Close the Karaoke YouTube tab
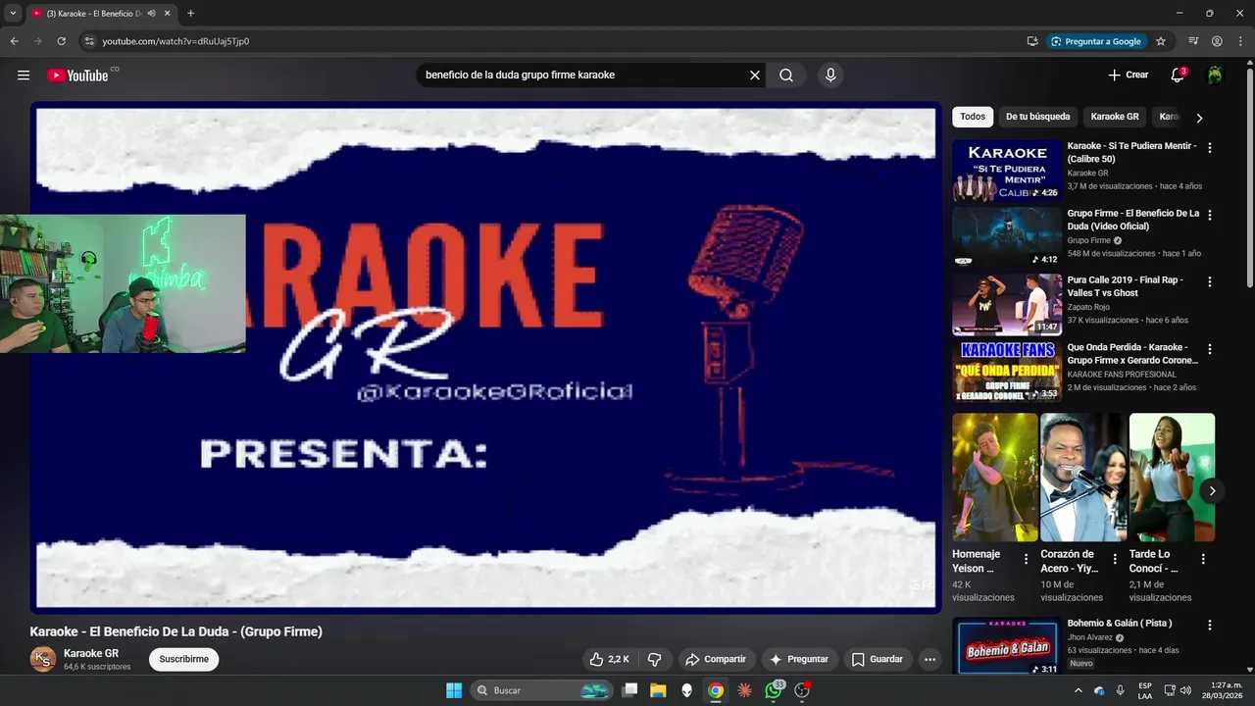Viewport: 1255px width, 706px height. click(166, 13)
